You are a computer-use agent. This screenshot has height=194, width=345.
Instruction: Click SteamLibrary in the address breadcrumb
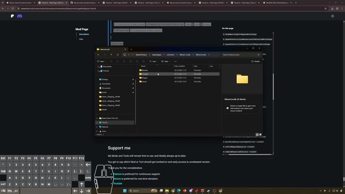(141, 55)
